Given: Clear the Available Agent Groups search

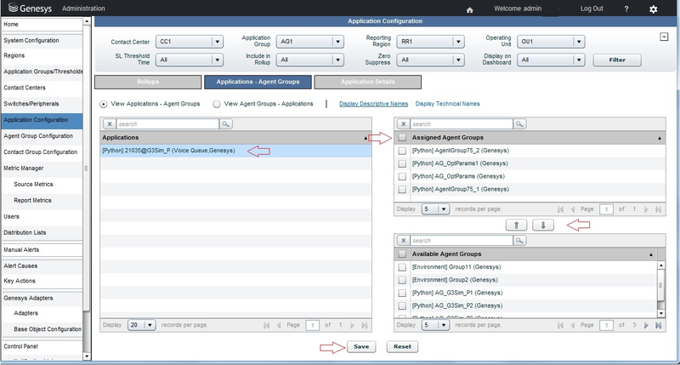Looking at the screenshot, I should 403,241.
